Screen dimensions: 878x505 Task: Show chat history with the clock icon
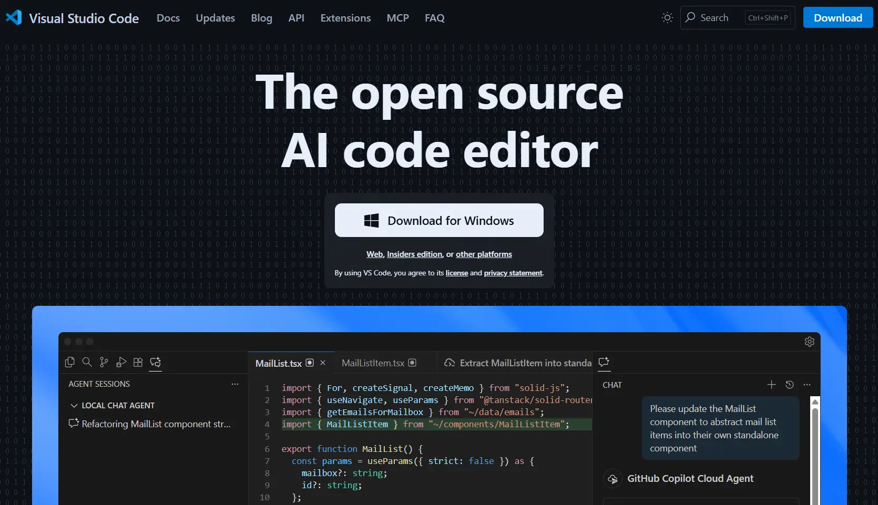point(790,384)
